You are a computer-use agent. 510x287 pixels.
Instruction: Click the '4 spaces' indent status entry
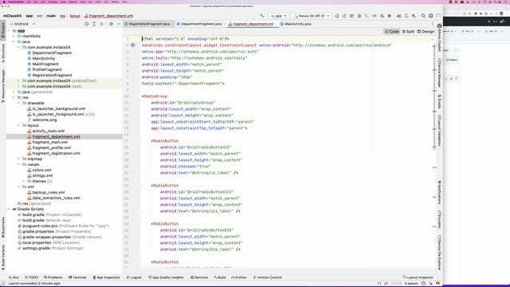(x=411, y=284)
